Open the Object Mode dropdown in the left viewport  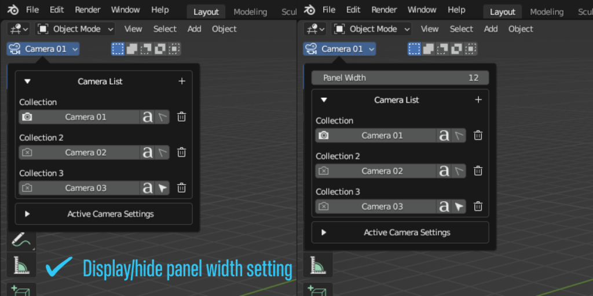[76, 29]
